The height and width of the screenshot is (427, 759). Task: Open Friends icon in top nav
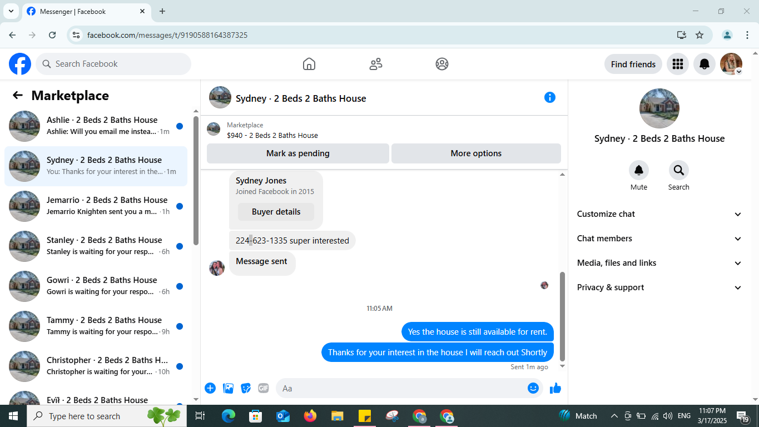tap(376, 64)
